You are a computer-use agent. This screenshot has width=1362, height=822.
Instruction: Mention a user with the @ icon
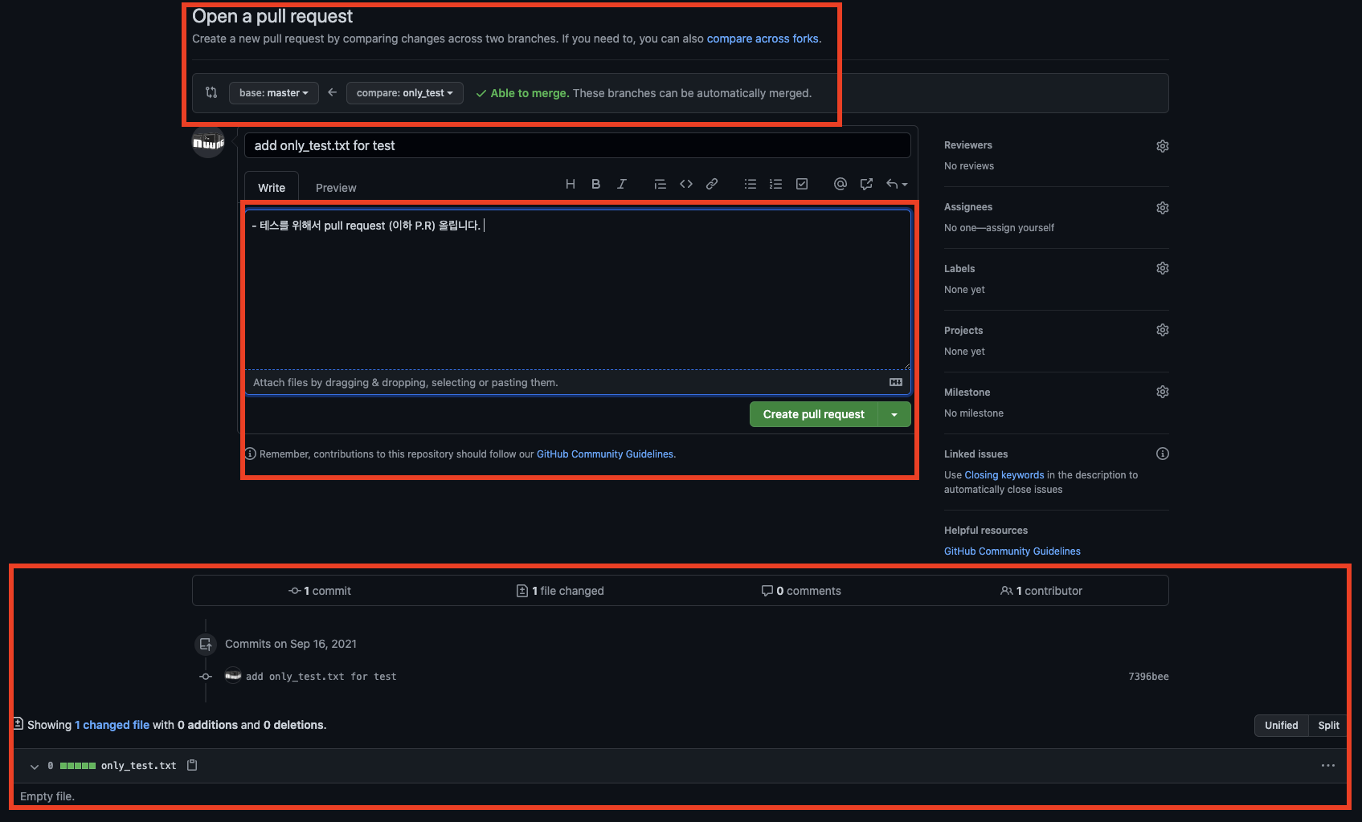coord(841,184)
